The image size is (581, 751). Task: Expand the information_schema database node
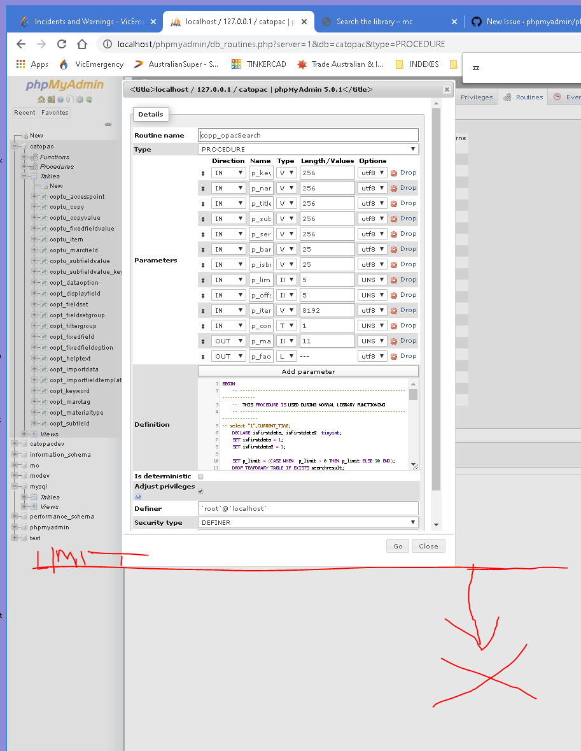point(15,455)
